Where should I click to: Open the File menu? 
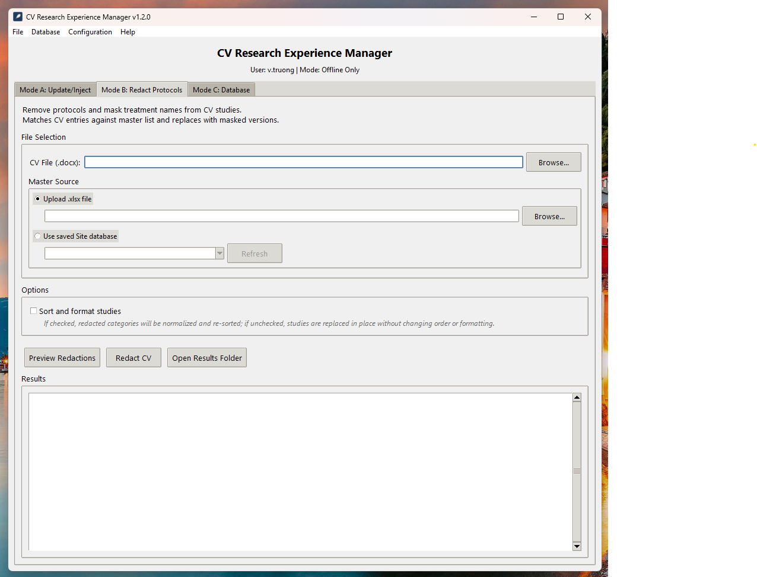pyautogui.click(x=18, y=32)
